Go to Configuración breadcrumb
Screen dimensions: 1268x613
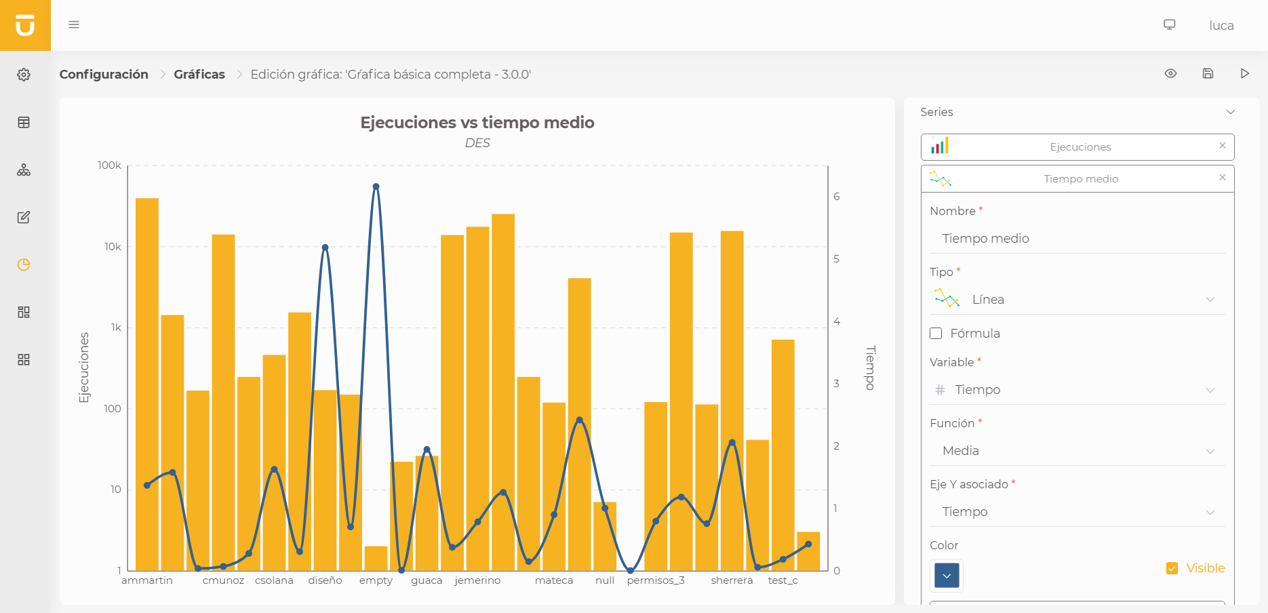pos(104,75)
